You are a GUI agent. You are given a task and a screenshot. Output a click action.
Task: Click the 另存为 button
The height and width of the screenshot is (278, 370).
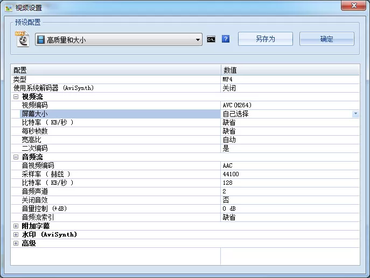(266, 39)
